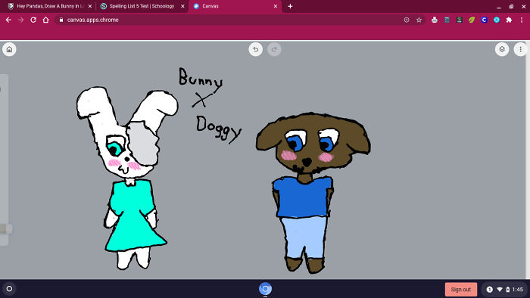
Task: Close the Canvas tab
Action: coord(276,6)
